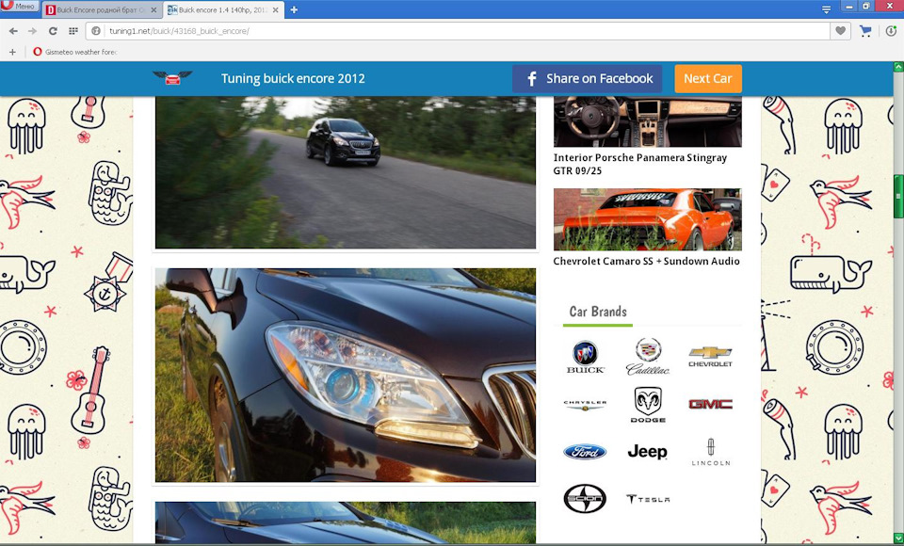Select the Ford brand logo
Screen dimensions: 904x546
tap(585, 452)
